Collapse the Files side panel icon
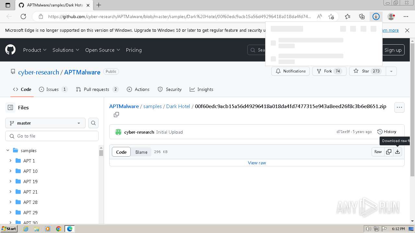 point(10,107)
